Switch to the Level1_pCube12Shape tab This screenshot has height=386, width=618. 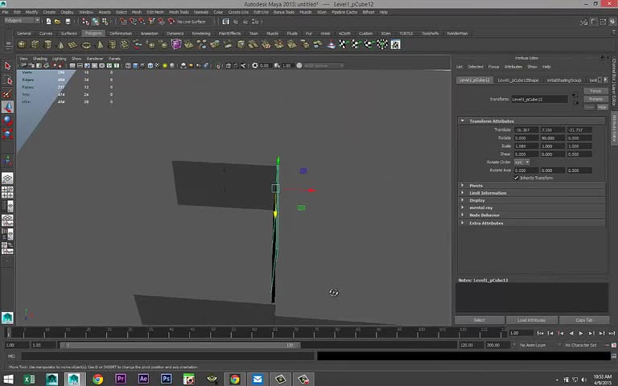(x=517, y=80)
